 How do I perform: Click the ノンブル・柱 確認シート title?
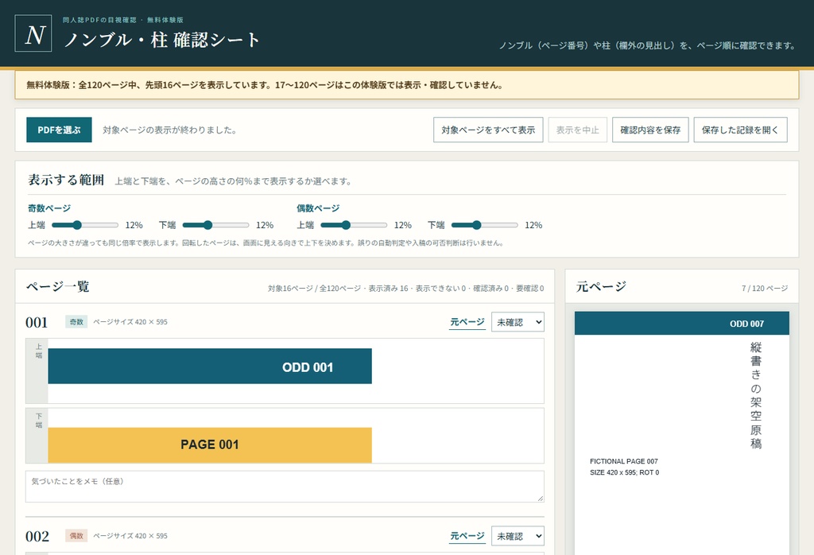pyautogui.click(x=161, y=40)
